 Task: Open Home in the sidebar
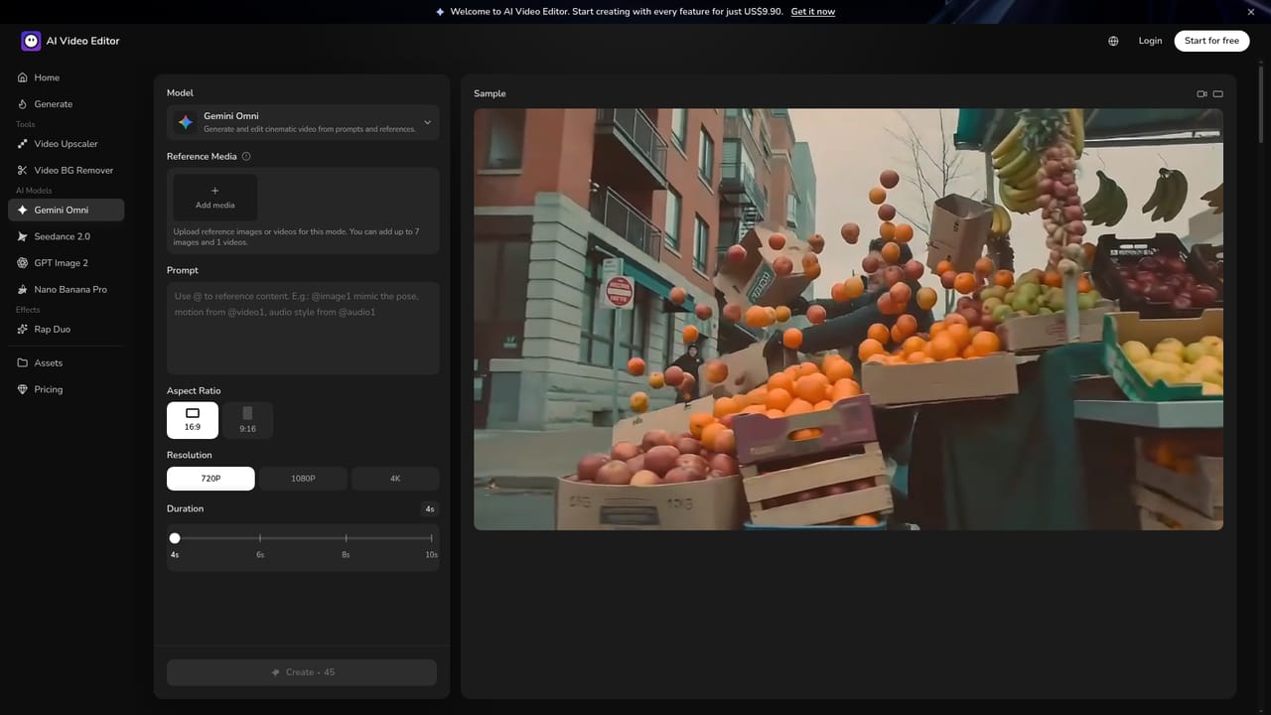coord(66,77)
